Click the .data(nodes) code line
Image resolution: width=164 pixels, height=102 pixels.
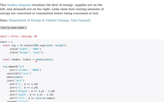click(14, 77)
